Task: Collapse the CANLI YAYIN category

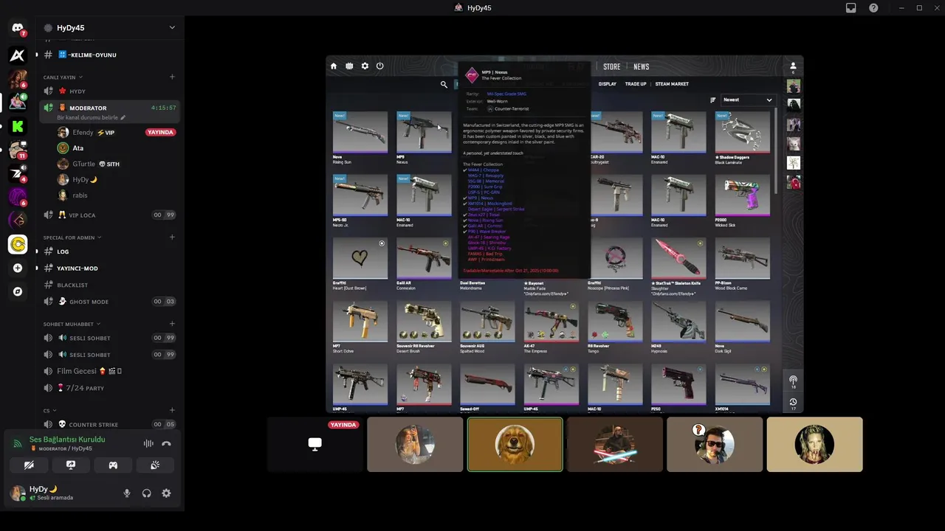Action: 63,77
